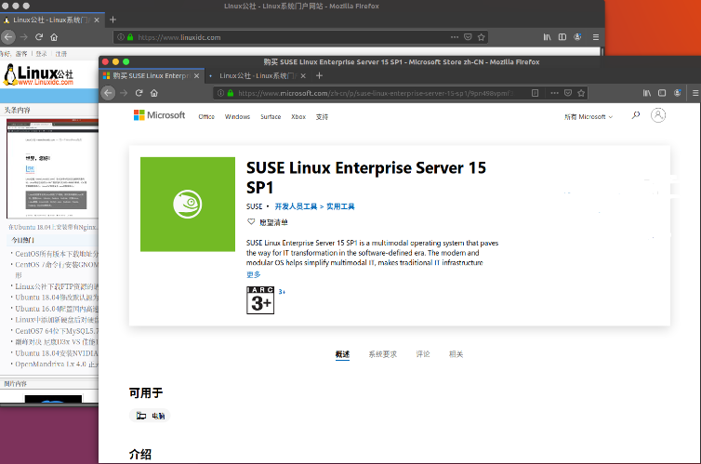Image resolution: width=701 pixels, height=464 pixels.
Task: Click the 3+ rating link
Action: pyautogui.click(x=282, y=291)
